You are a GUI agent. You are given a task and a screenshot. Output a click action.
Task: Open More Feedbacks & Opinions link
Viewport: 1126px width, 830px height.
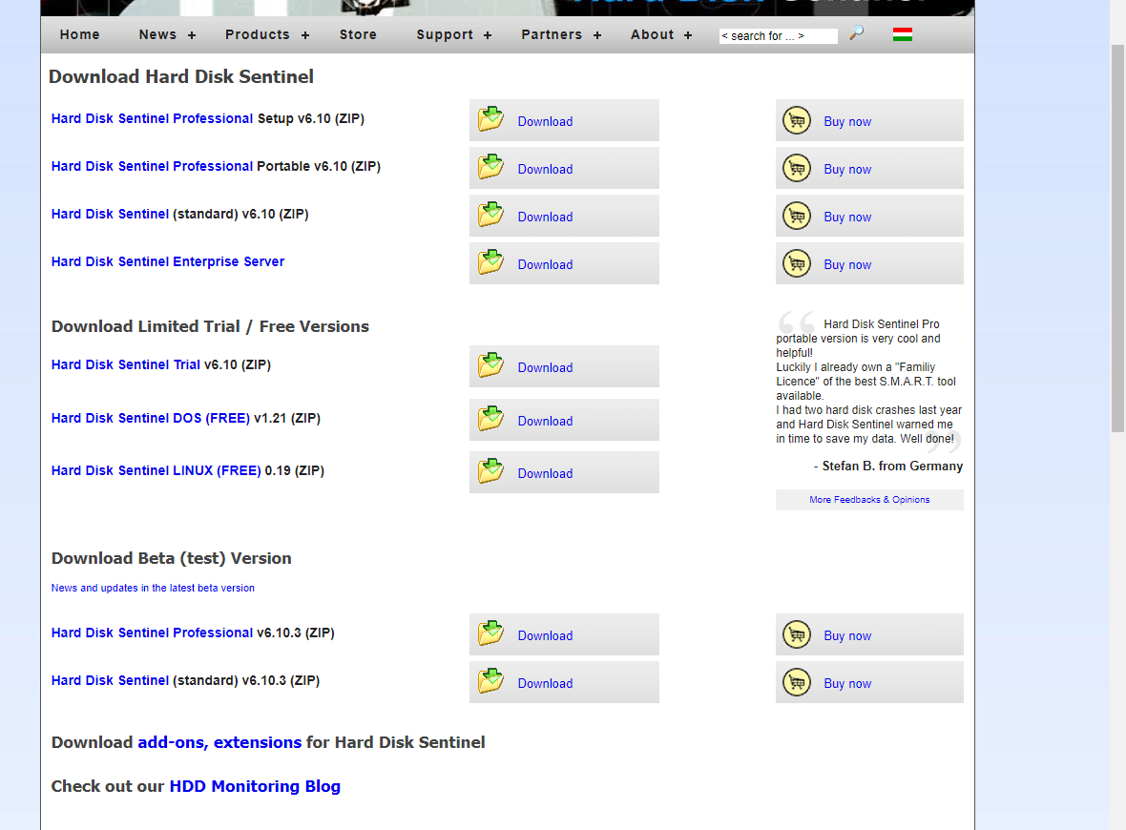click(869, 500)
